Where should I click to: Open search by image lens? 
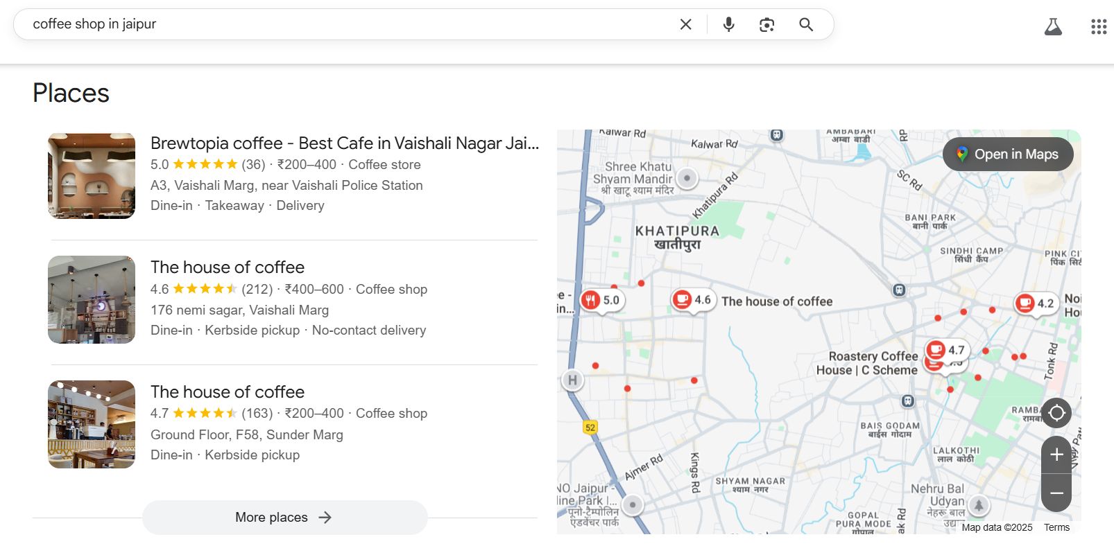pyautogui.click(x=766, y=25)
